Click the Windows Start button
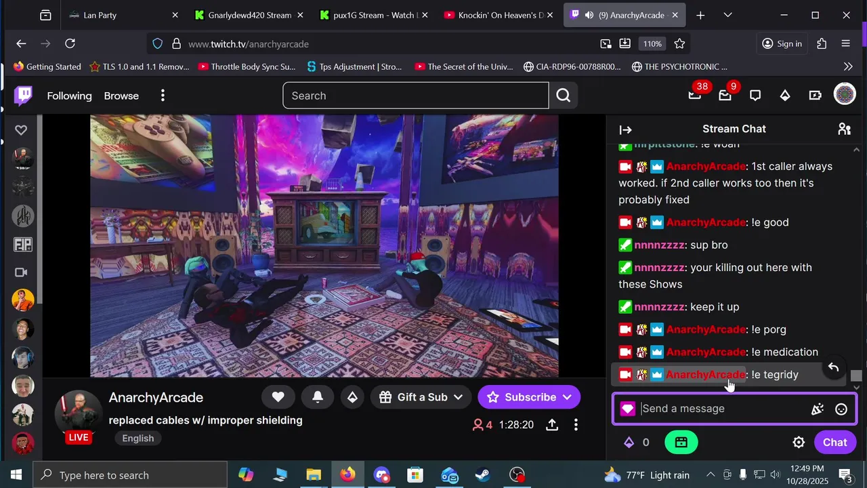Viewport: 867px width, 488px height. tap(16, 475)
